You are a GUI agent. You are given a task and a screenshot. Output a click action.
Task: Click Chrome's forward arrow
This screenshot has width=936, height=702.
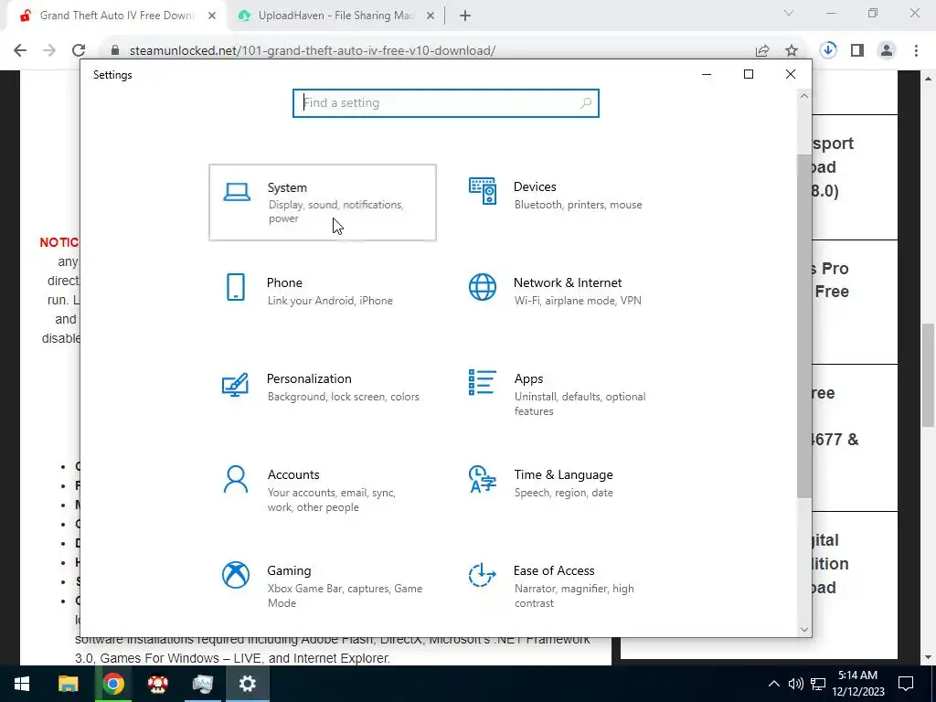tap(49, 50)
